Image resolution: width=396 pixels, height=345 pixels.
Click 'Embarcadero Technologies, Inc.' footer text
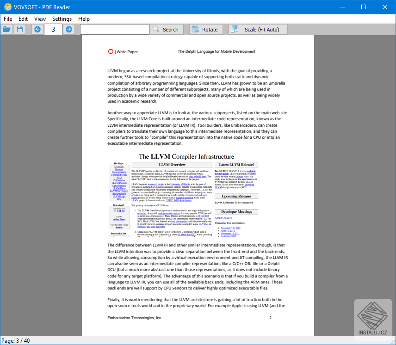pyautogui.click(x=135, y=318)
